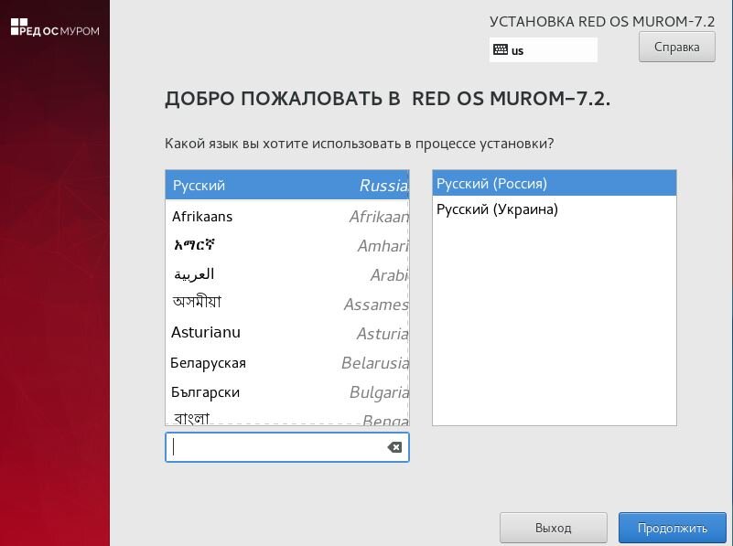The width and height of the screenshot is (733, 546).
Task: Select the Bengali language row
Action: [287, 417]
